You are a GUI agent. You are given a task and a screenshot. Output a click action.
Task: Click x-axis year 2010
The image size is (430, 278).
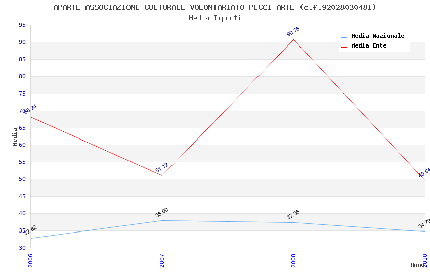425,260
